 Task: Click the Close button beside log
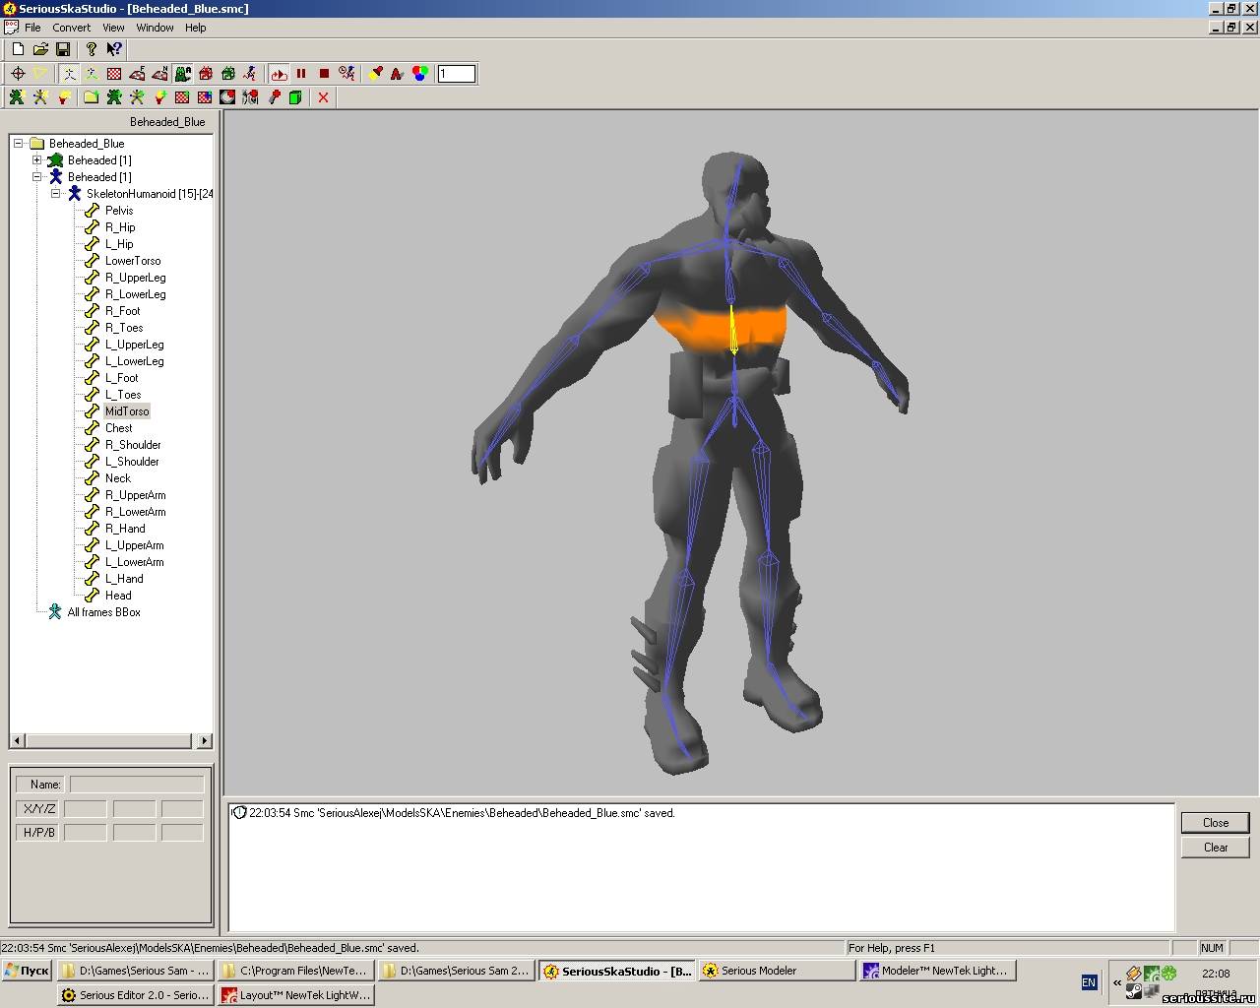(x=1216, y=823)
